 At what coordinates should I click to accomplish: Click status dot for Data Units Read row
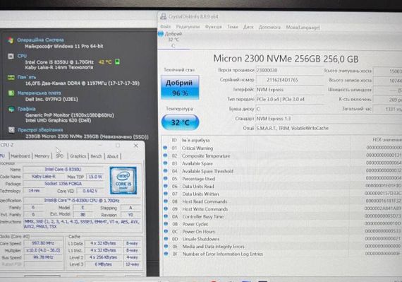166,186
